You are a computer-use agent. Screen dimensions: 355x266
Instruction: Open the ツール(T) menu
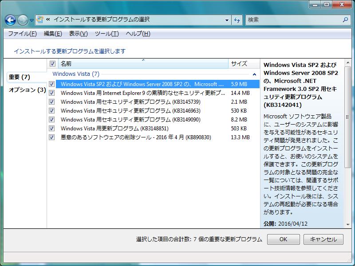pyautogui.click(x=106, y=34)
